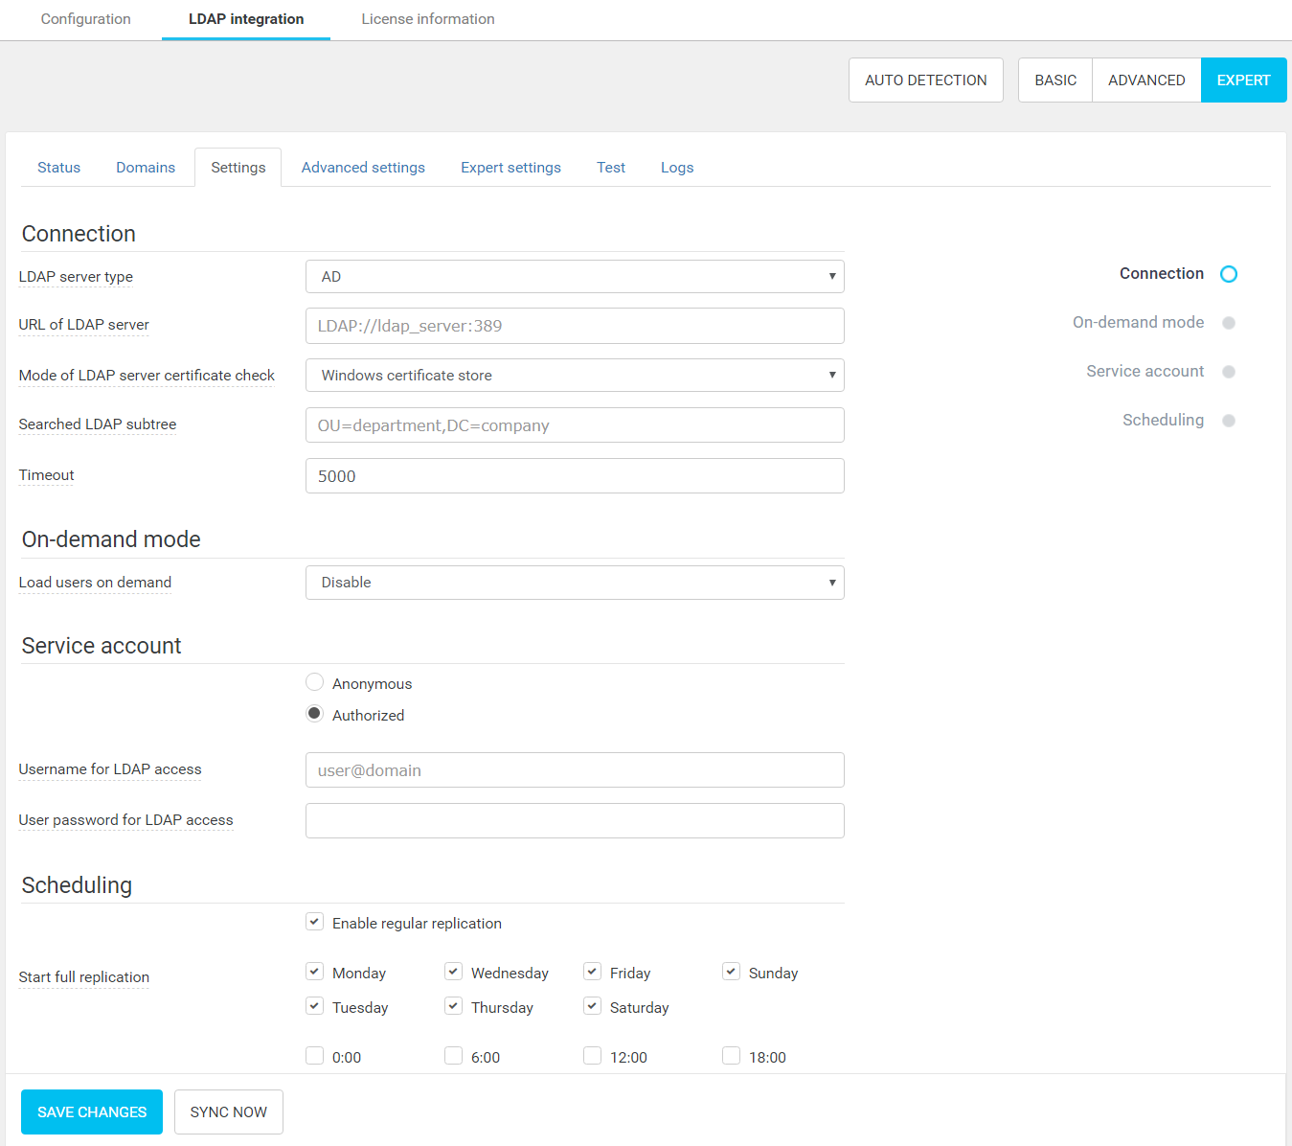
Task: Click the Connection section indicator circle
Action: click(x=1228, y=274)
